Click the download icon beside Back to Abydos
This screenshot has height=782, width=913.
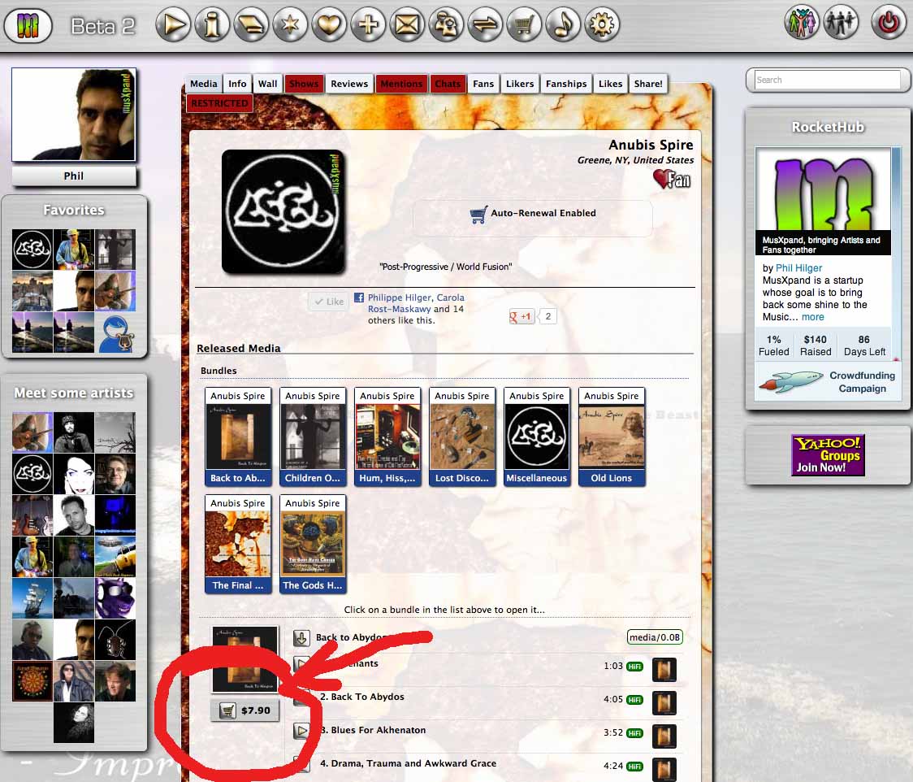pyautogui.click(x=301, y=638)
